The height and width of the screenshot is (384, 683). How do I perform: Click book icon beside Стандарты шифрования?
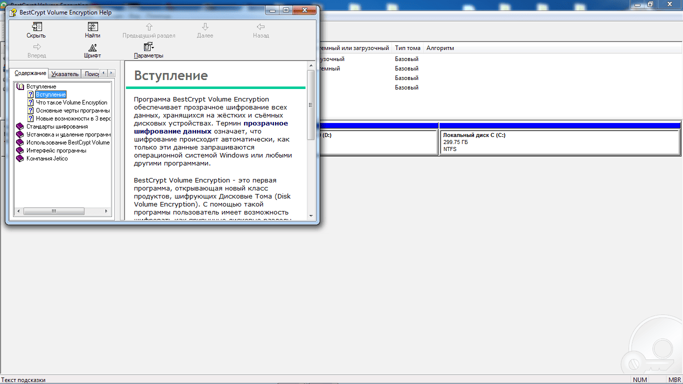coord(20,126)
